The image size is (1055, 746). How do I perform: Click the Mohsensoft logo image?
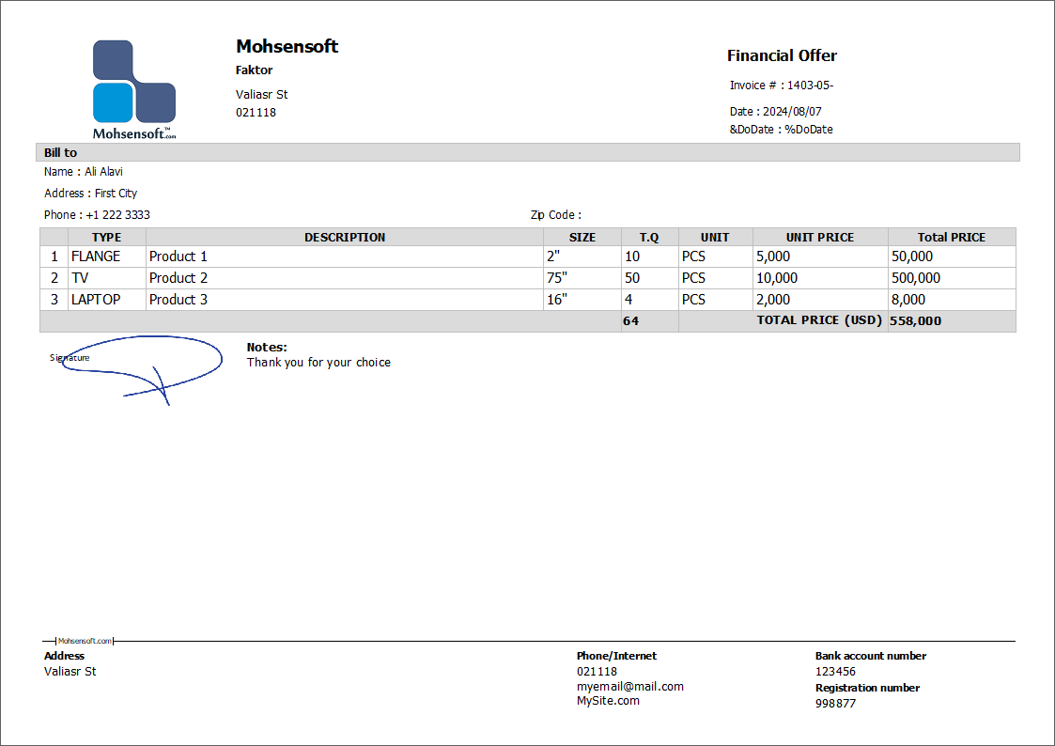pos(133,85)
